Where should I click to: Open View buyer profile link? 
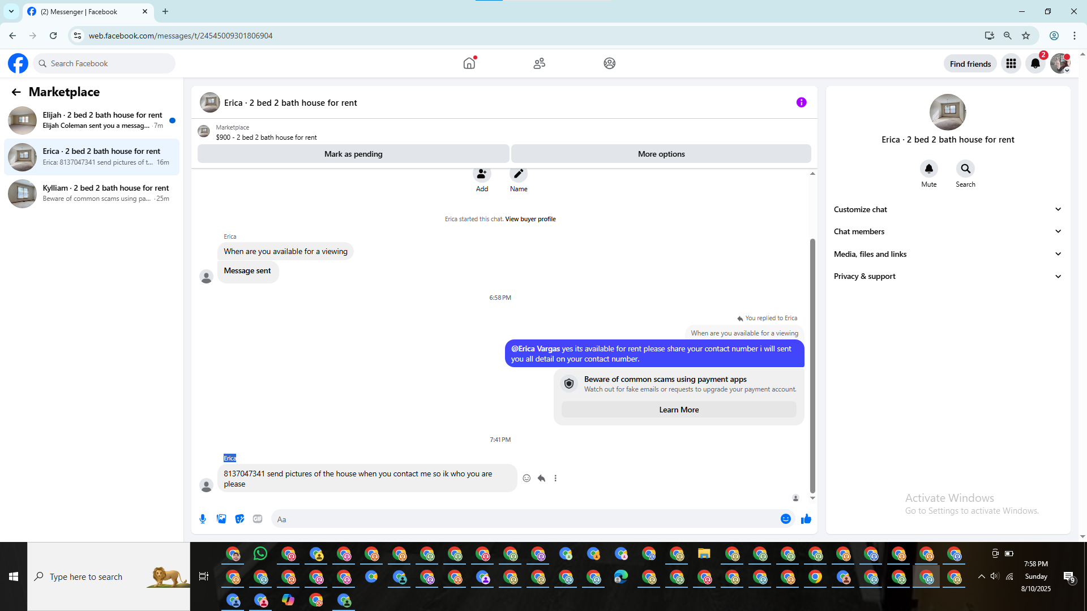coord(530,219)
